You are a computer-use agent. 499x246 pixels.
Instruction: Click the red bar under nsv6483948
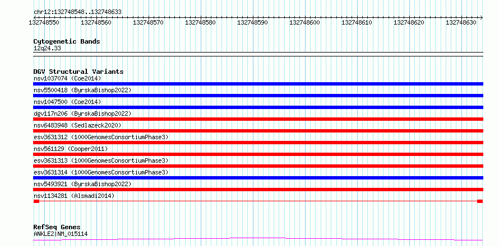coord(258,131)
